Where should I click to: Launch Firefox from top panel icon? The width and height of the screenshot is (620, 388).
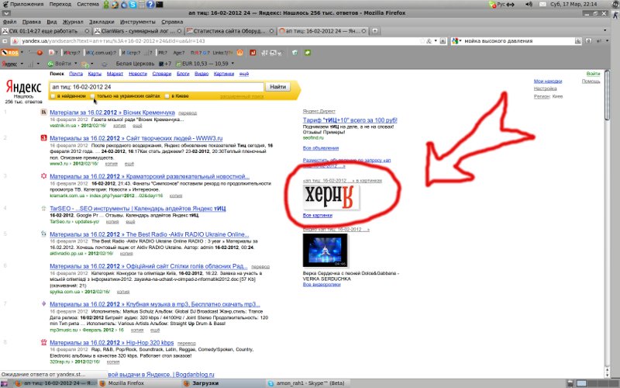(115, 5)
